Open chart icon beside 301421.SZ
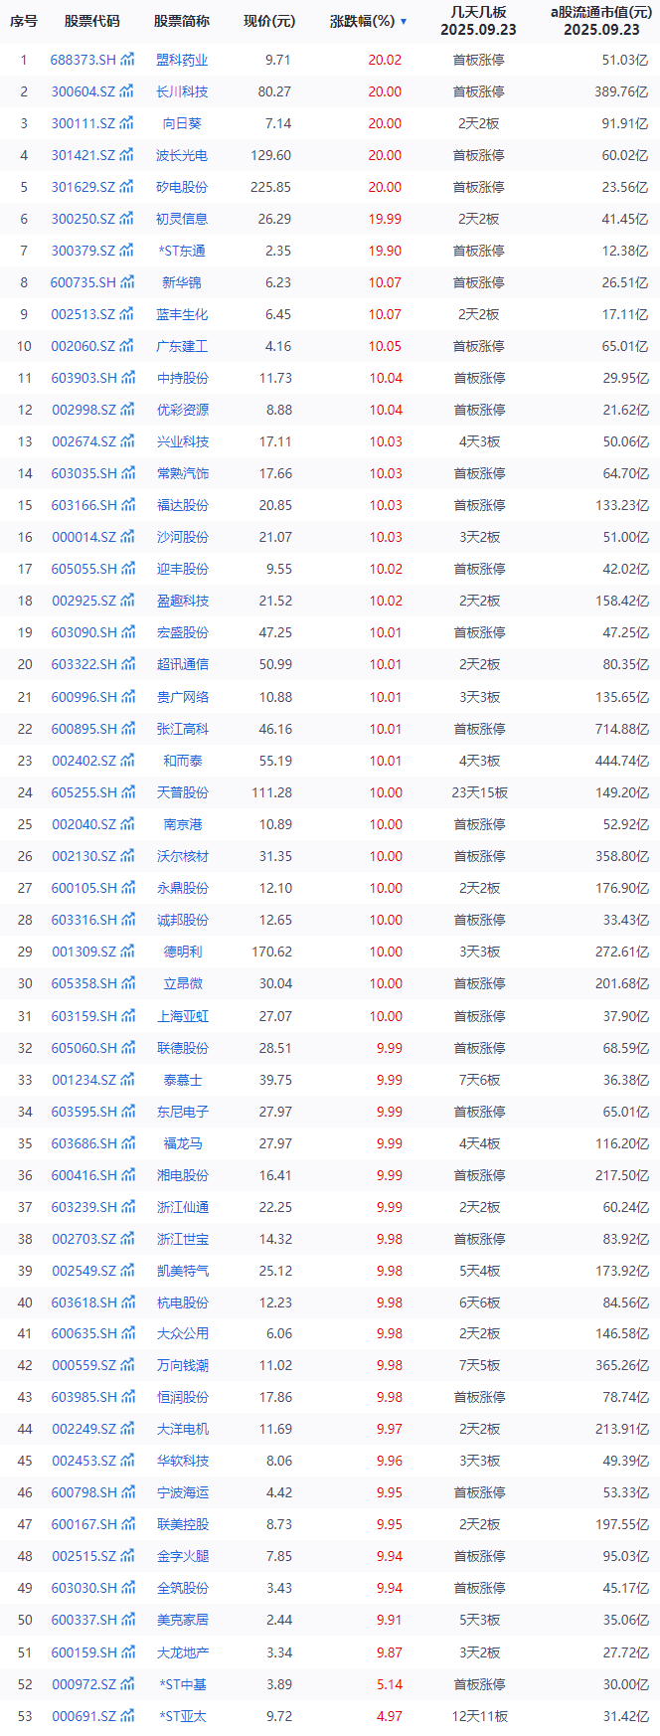The height and width of the screenshot is (1736, 660). 126,155
